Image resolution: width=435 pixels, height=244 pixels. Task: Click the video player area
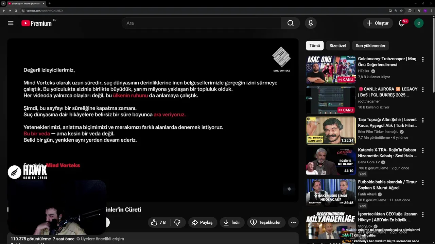pos(153,120)
